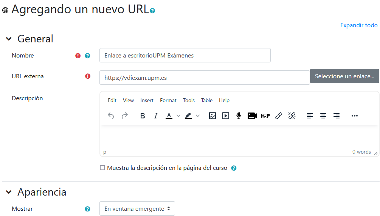Focus the URL externa input field

click(205, 78)
